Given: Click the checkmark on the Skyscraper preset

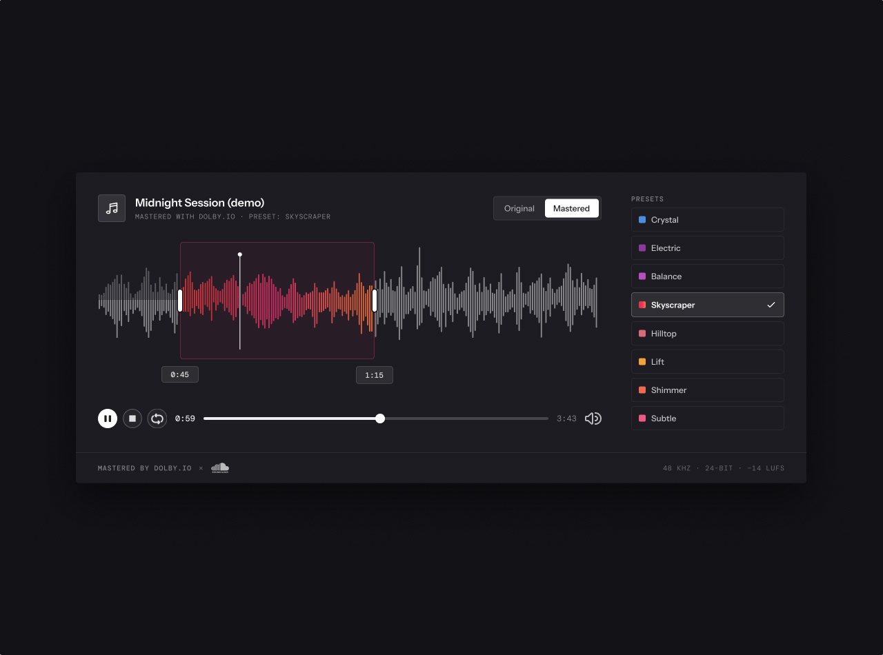Looking at the screenshot, I should 771,305.
